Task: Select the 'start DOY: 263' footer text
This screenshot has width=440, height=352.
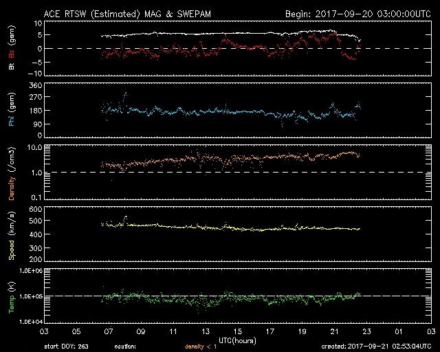Action: point(66,346)
